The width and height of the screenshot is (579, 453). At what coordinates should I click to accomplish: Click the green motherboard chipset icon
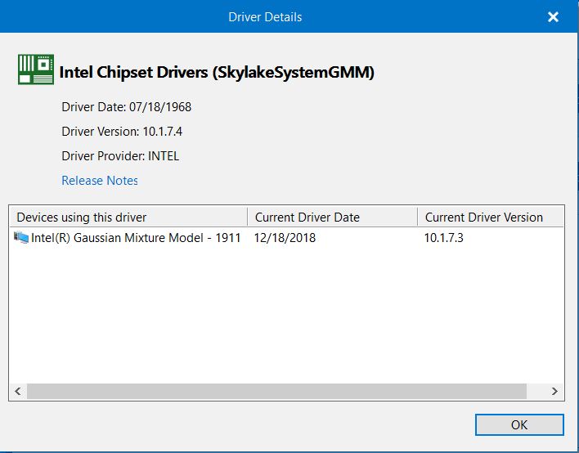coord(36,70)
